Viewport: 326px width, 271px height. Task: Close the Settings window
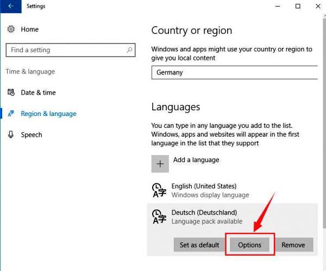pos(318,6)
